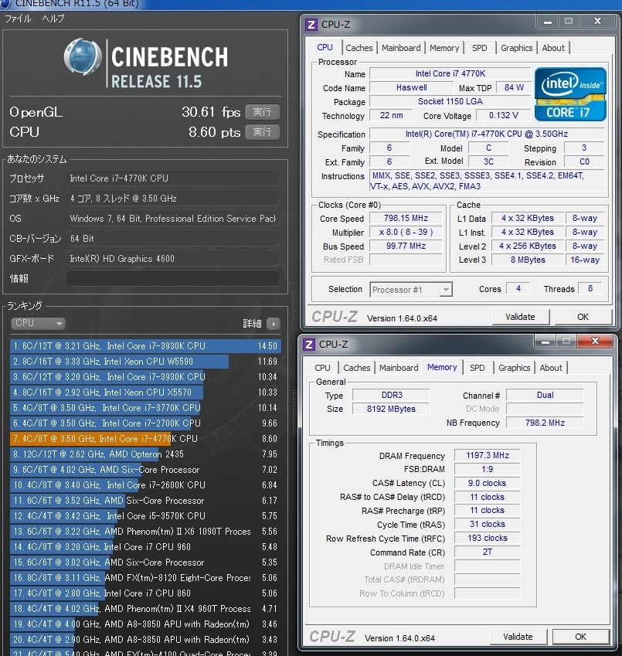Click the Cinebench sphere logo icon
Screen dimensions: 622x656
[83, 57]
